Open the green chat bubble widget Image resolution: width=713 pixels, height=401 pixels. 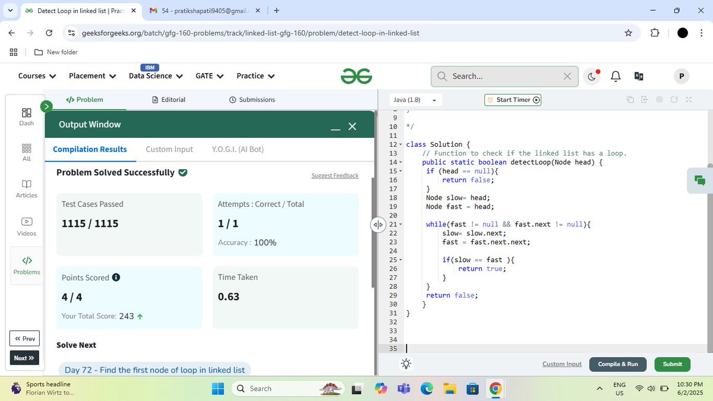click(699, 180)
